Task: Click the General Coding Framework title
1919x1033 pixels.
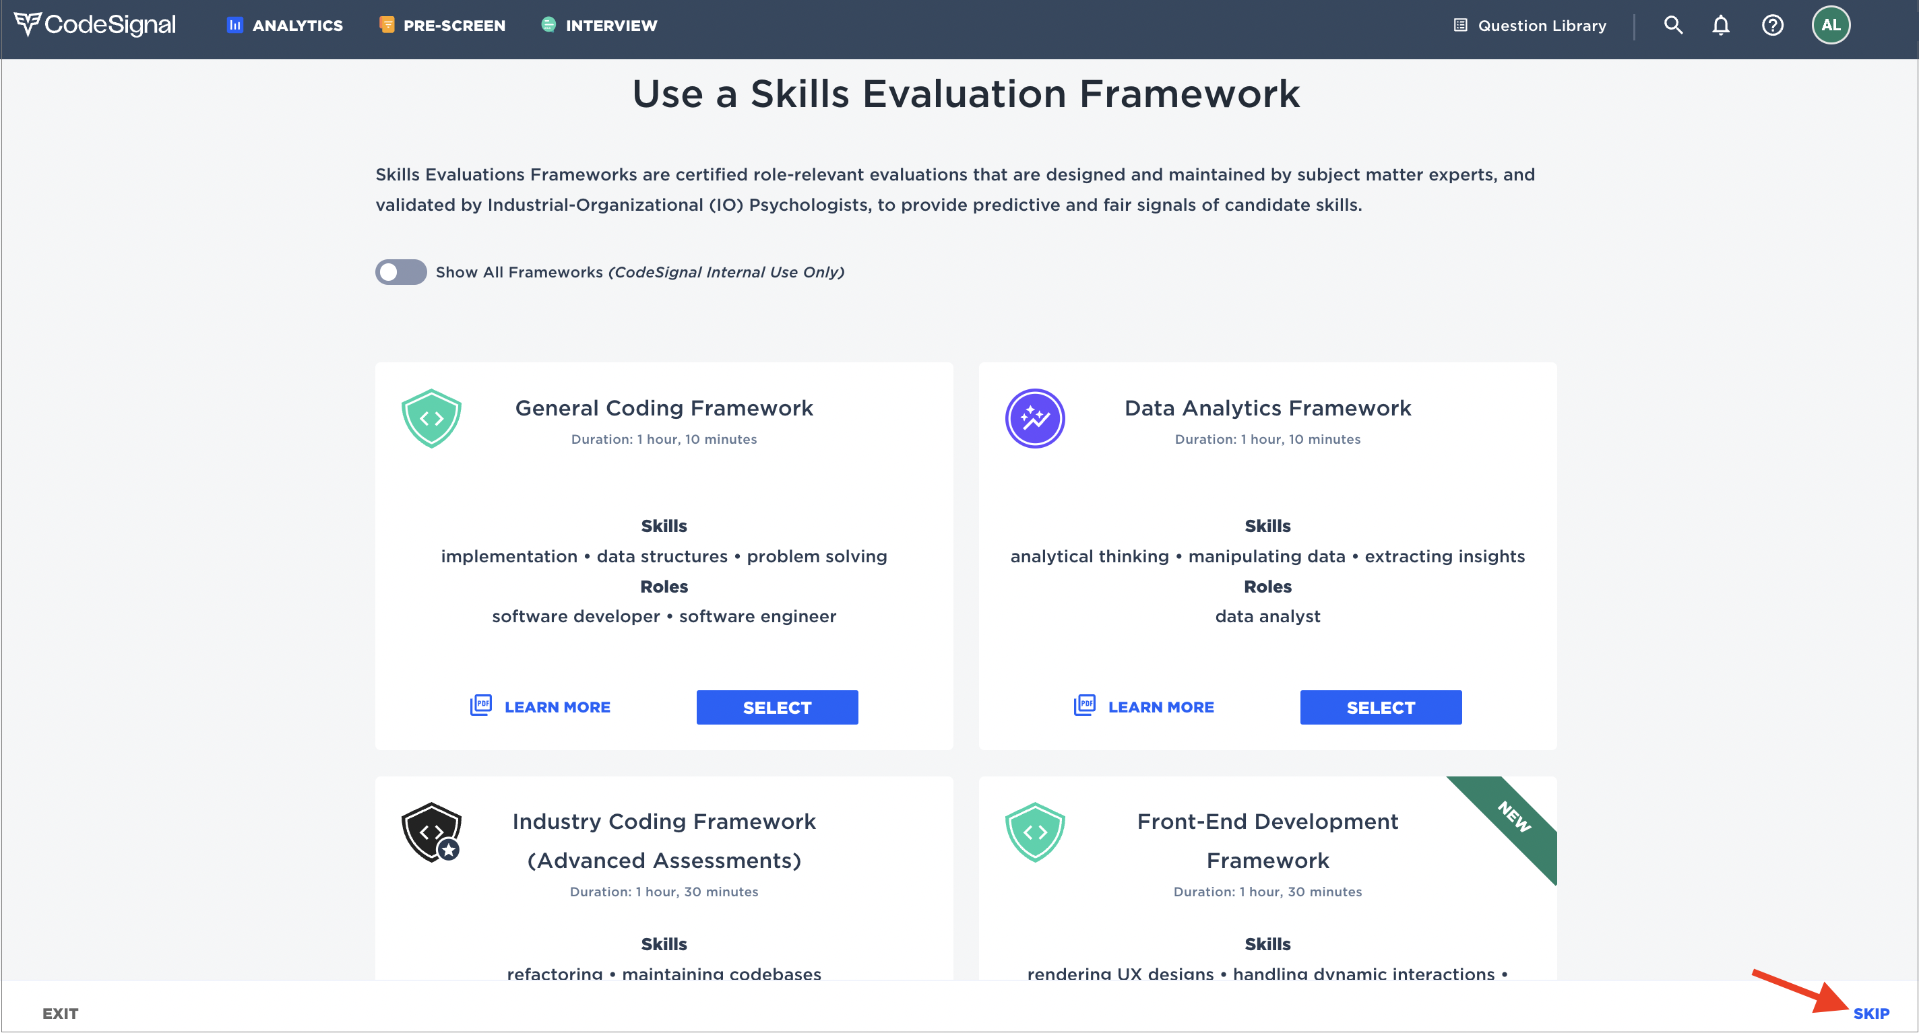Action: tap(664, 408)
